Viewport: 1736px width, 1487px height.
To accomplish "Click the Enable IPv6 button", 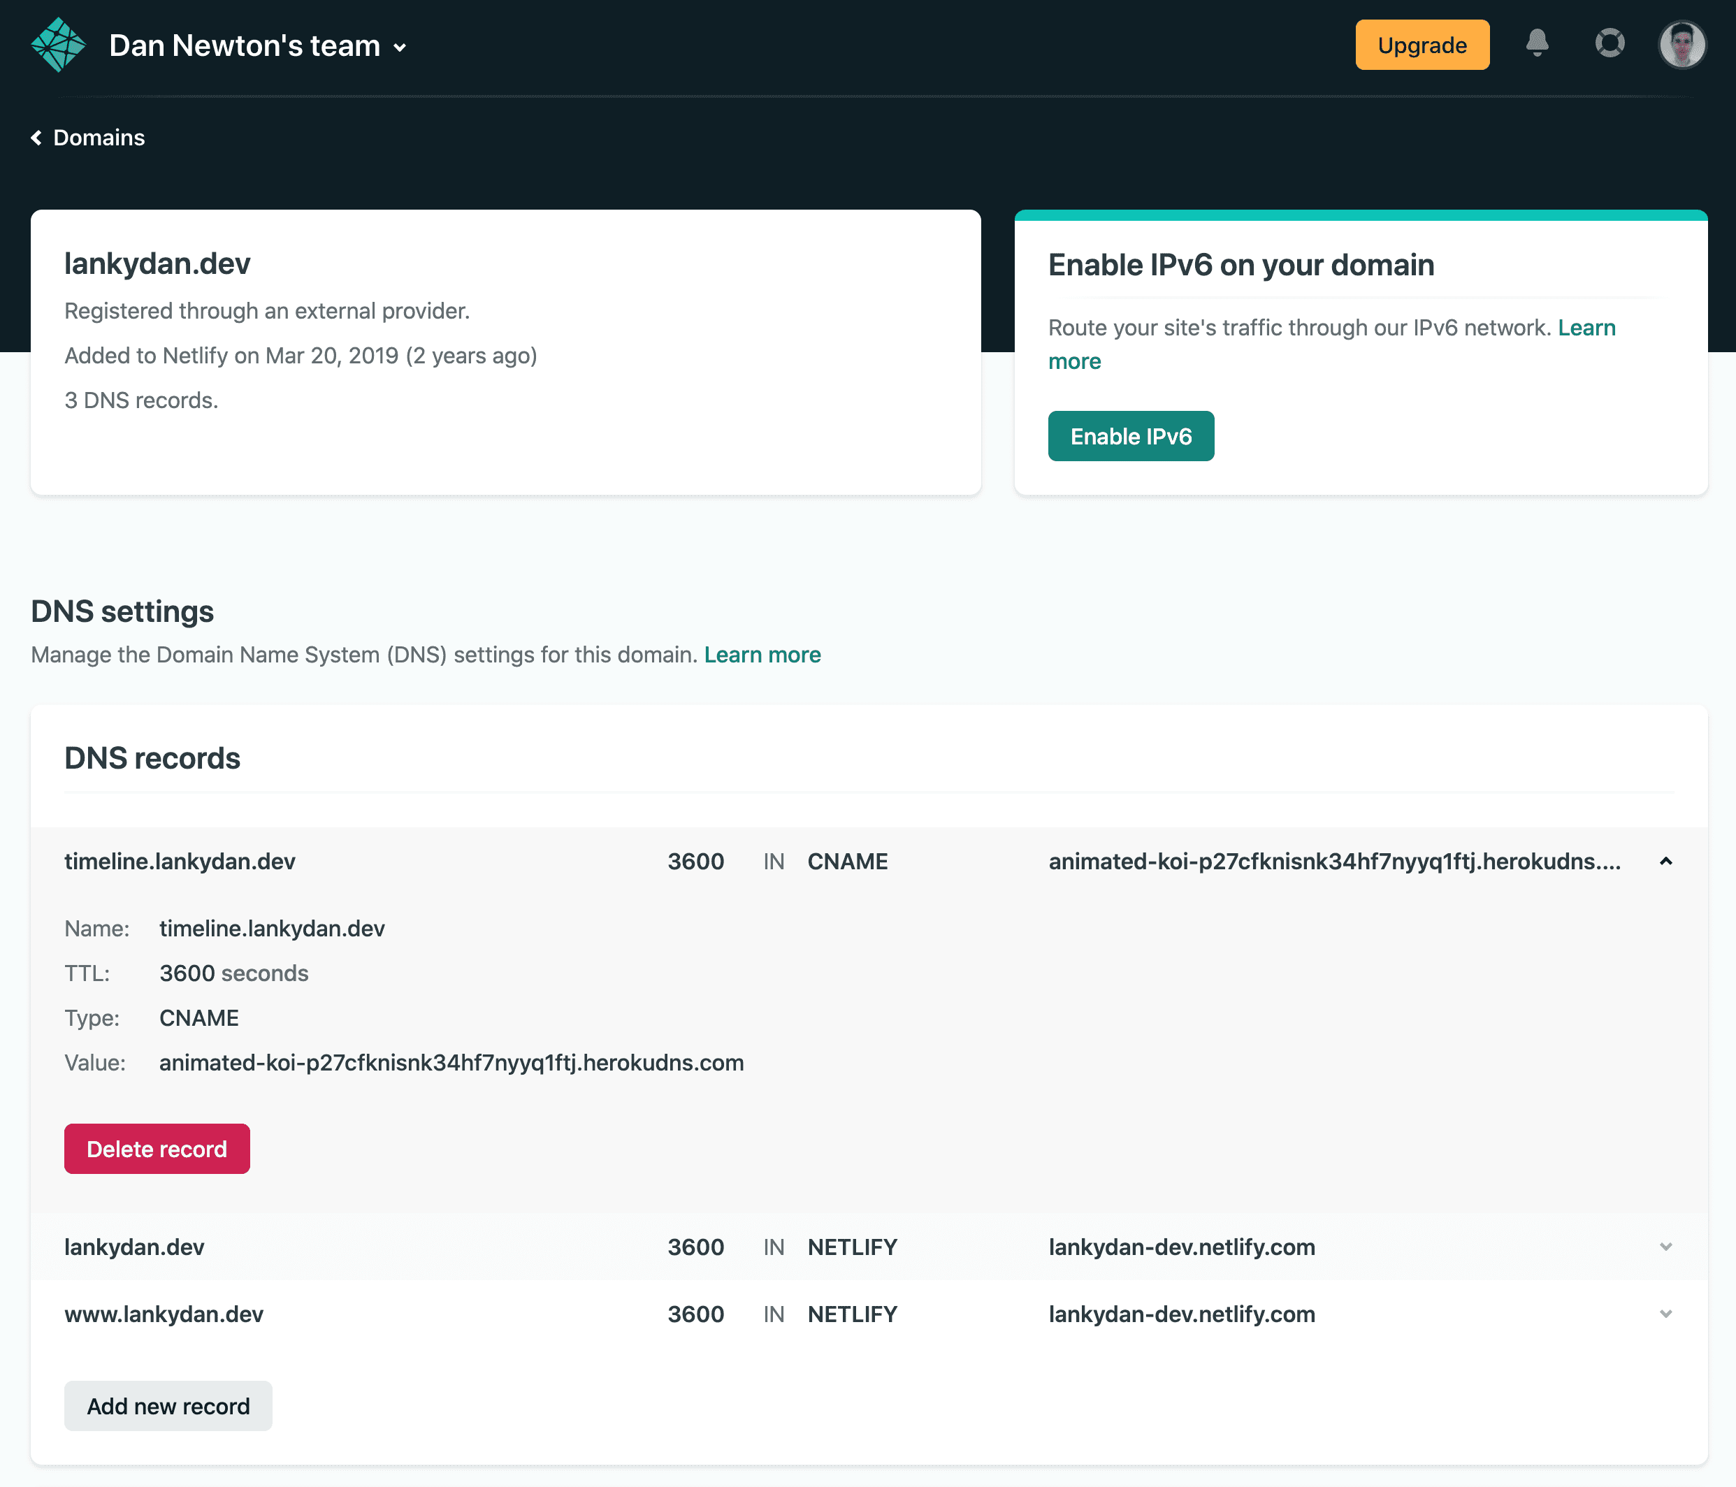I will click(1129, 437).
